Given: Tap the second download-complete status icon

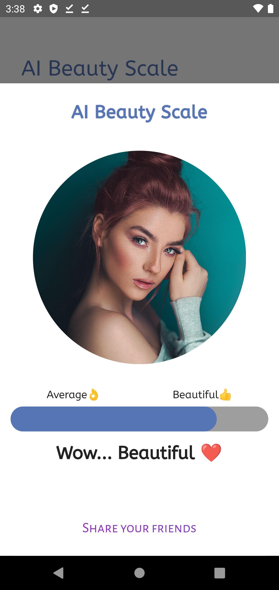Looking at the screenshot, I should [85, 9].
